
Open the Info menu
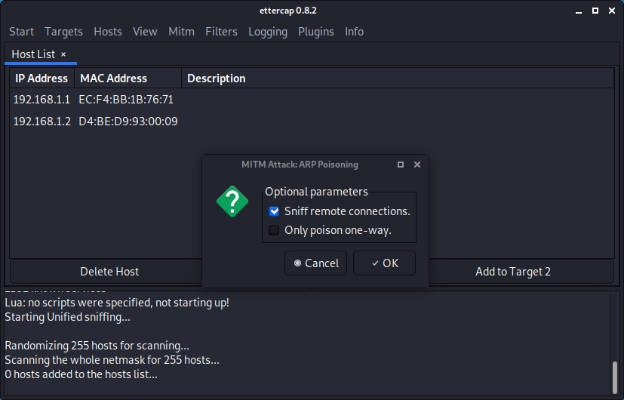(x=354, y=32)
